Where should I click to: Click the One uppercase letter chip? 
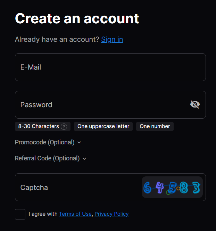pos(103,126)
